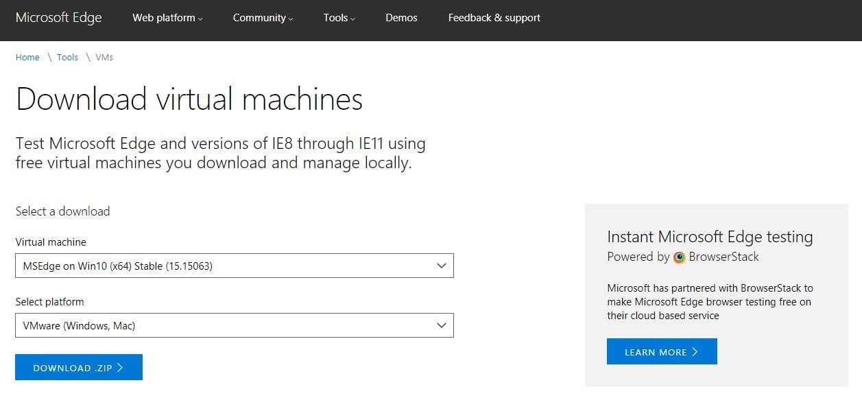Click the VMs breadcrumb item
Viewport: 862px width, 409px height.
tap(104, 58)
